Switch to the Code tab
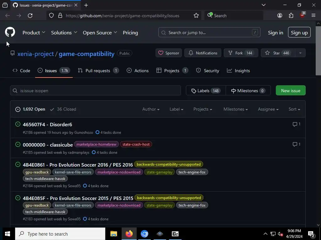321x240 pixels. (x=21, y=71)
